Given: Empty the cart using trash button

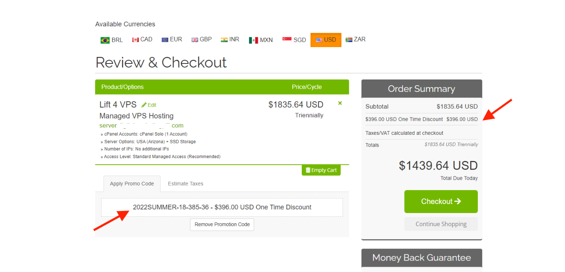Looking at the screenshot, I should [321, 170].
